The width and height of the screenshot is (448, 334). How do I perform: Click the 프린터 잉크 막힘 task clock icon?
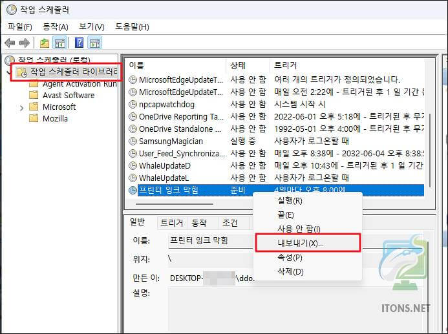pos(133,190)
